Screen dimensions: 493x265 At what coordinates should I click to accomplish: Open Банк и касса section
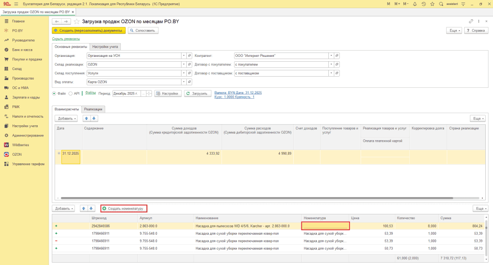[x=22, y=50]
